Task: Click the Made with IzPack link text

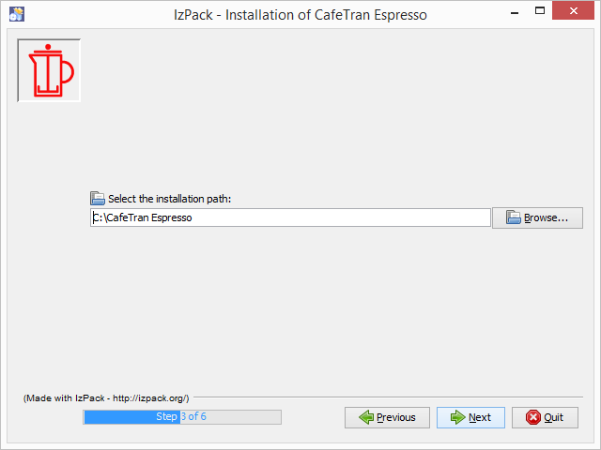Action: tap(106, 398)
